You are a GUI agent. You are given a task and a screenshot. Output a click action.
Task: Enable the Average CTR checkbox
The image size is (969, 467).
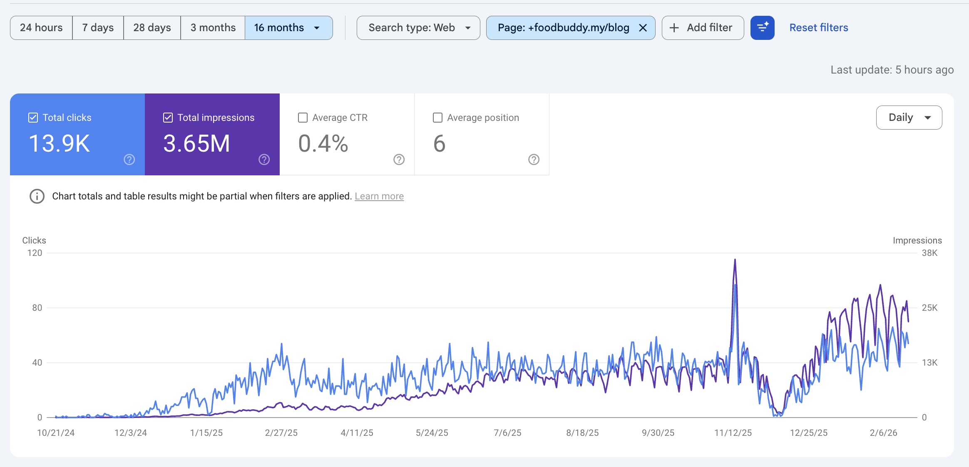tap(303, 118)
